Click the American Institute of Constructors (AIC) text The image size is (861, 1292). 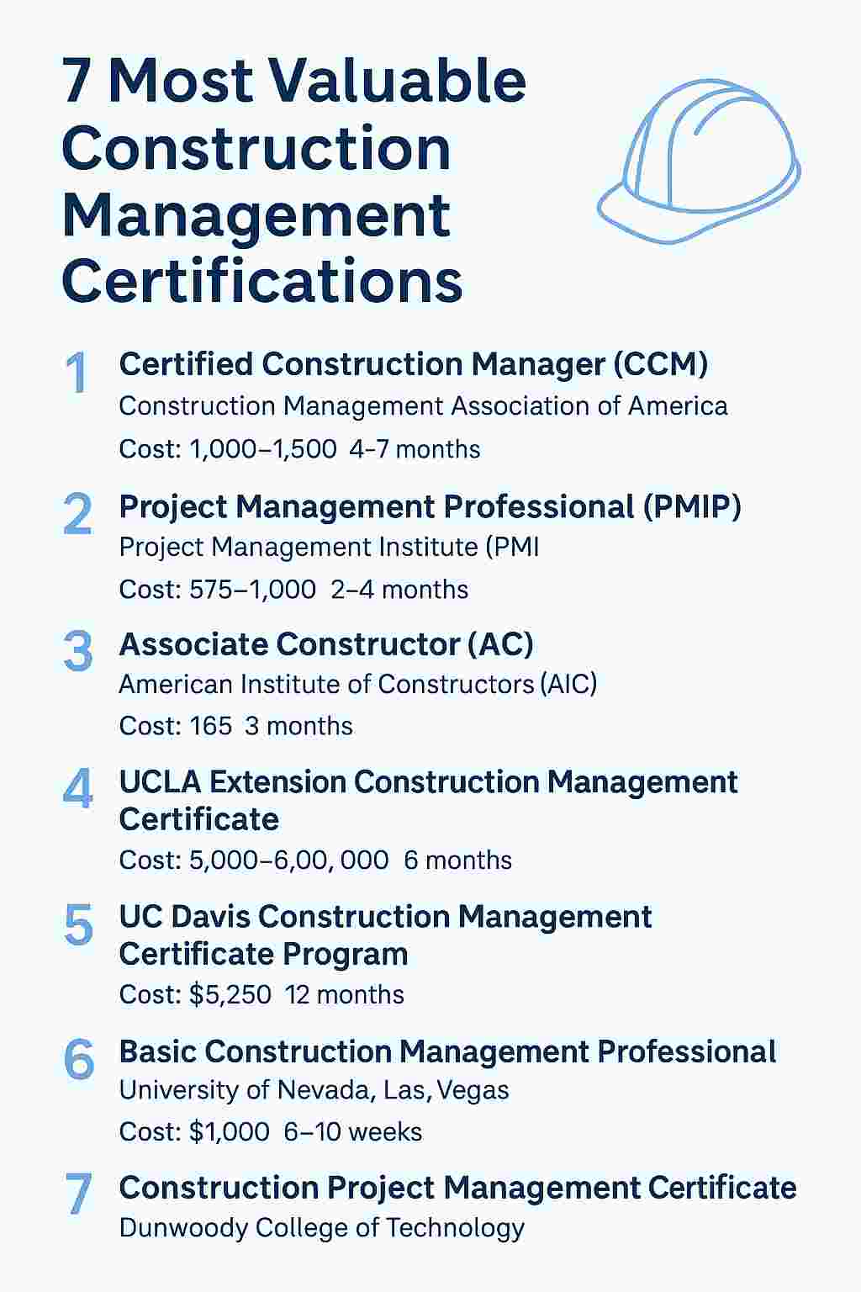pyautogui.click(x=357, y=684)
